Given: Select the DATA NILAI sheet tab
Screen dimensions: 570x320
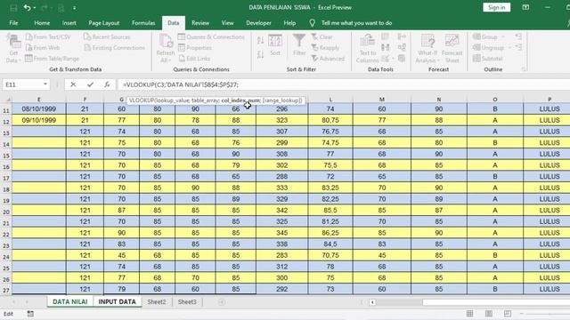Looking at the screenshot, I should coord(69,301).
